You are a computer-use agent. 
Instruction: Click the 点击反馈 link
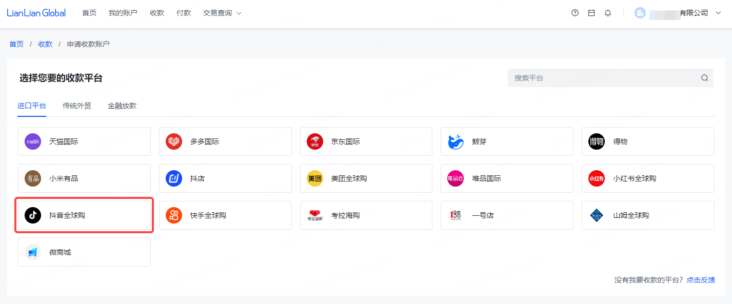click(x=701, y=280)
